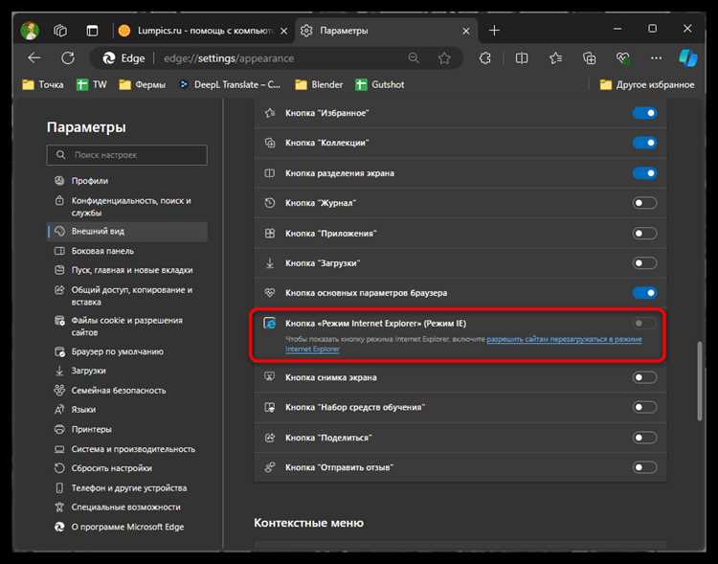
Task: Click the Edge site identity label
Action: click(x=123, y=58)
